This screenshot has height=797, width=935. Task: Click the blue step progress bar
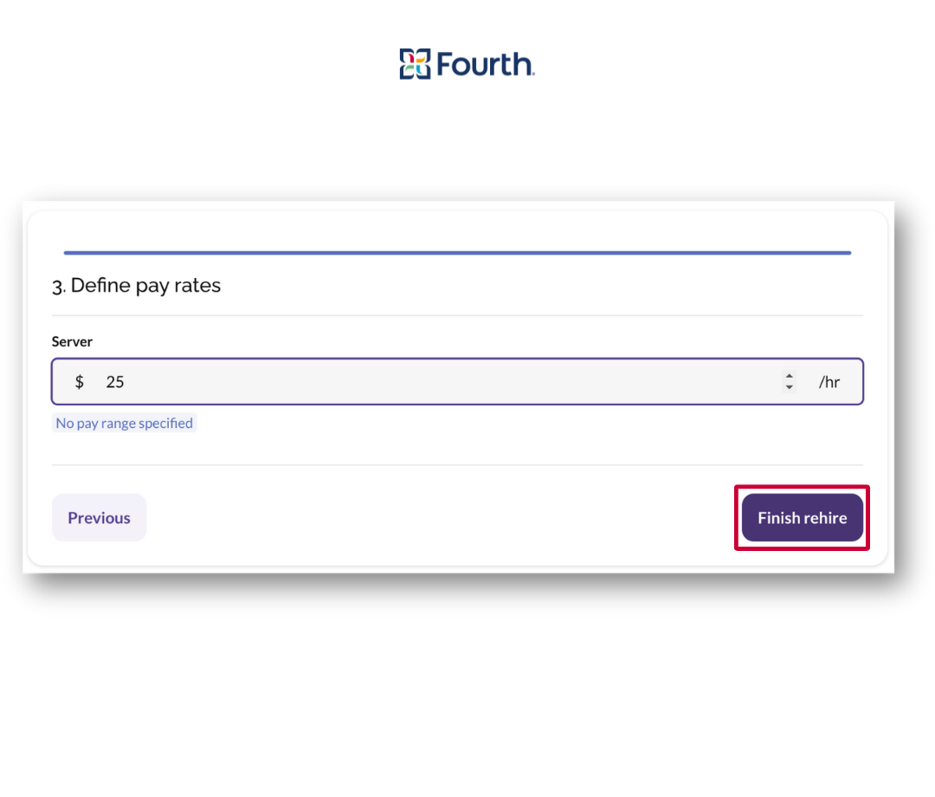[x=457, y=253]
